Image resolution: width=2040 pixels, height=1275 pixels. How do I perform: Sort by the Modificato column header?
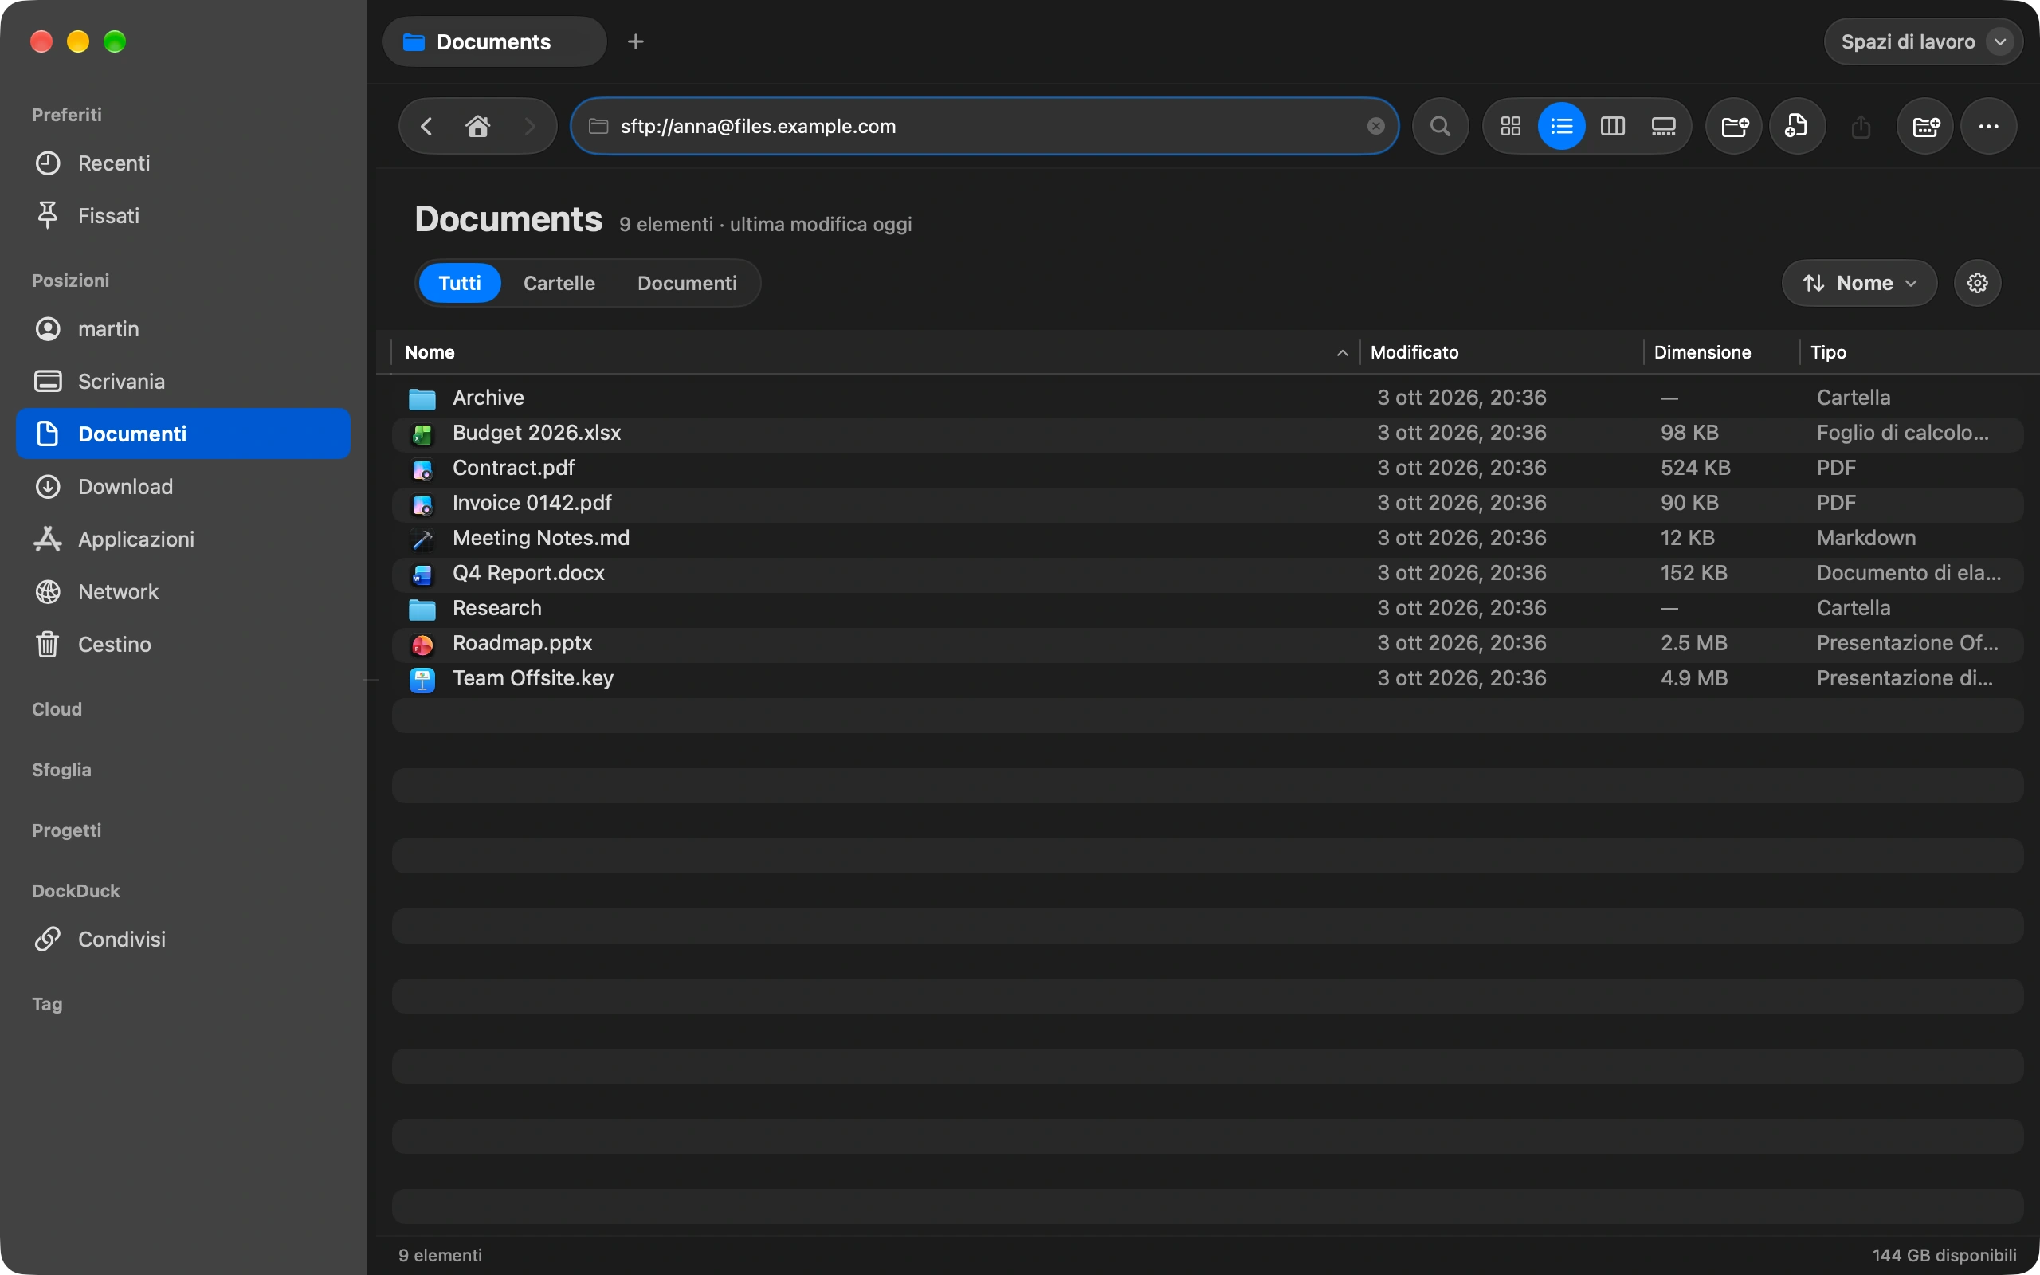point(1501,352)
